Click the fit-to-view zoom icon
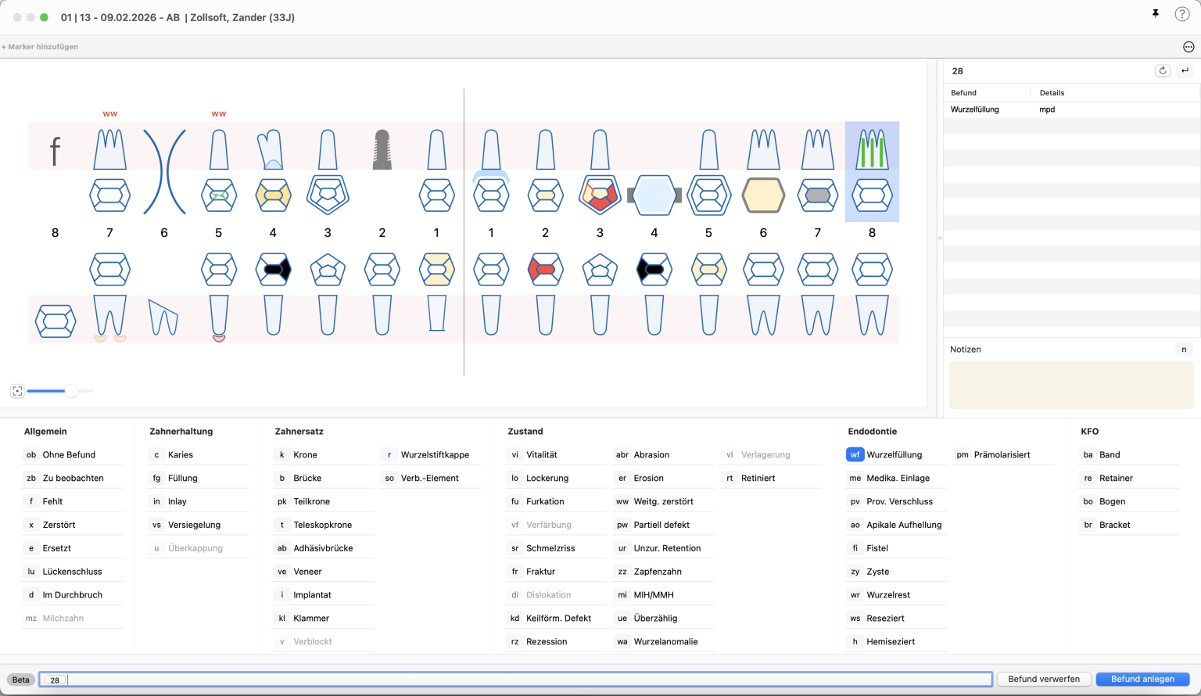 coord(17,391)
